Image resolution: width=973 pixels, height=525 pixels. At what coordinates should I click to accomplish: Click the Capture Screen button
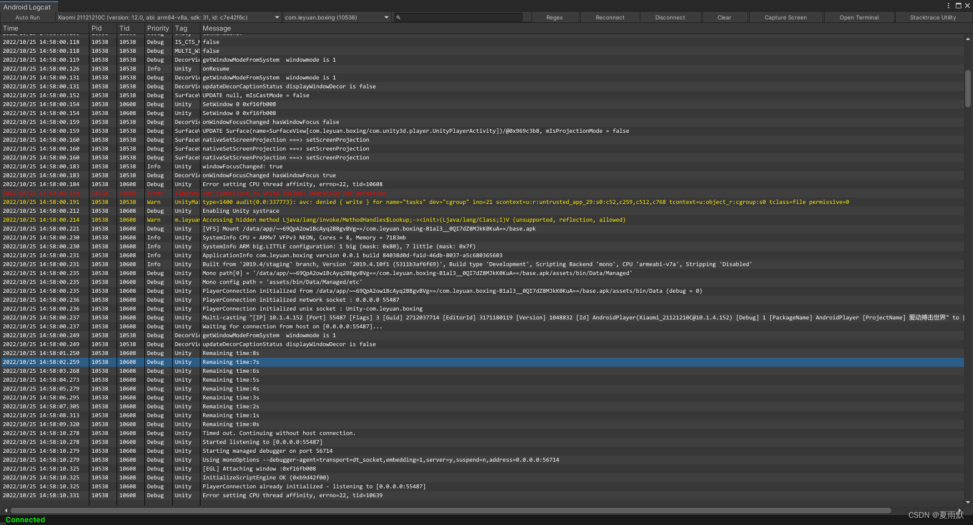(785, 18)
